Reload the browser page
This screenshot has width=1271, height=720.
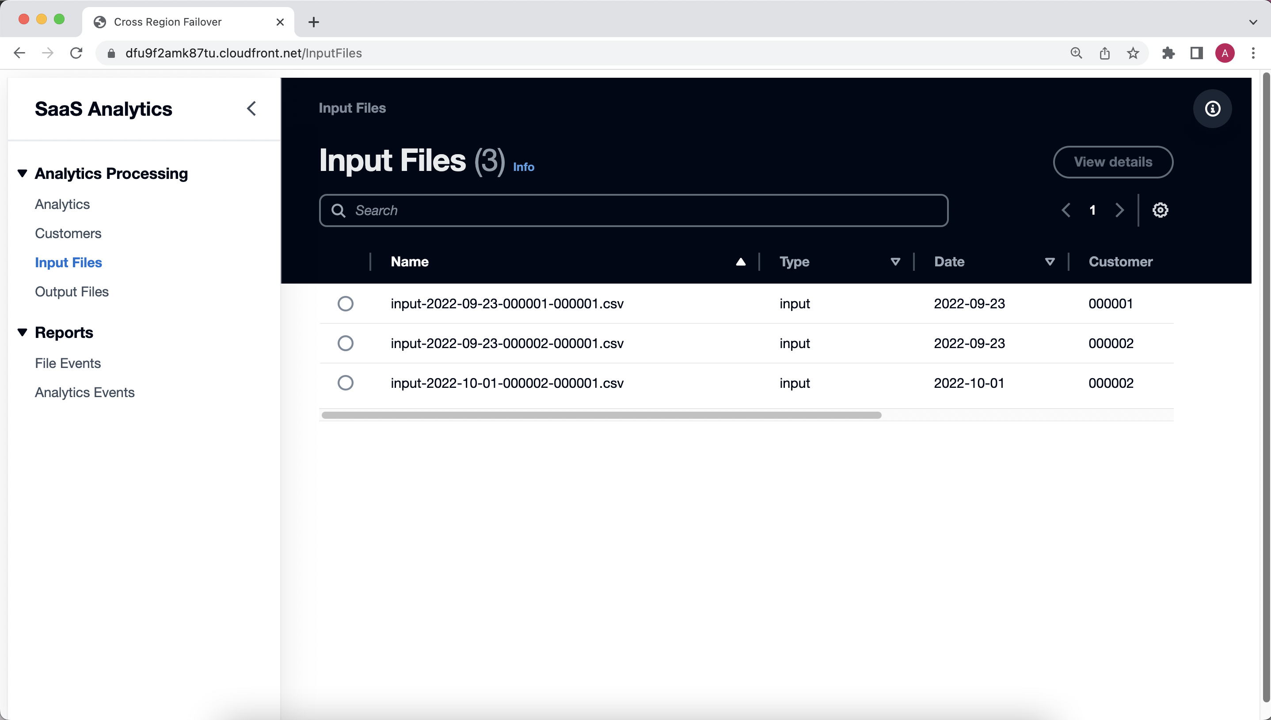point(76,53)
